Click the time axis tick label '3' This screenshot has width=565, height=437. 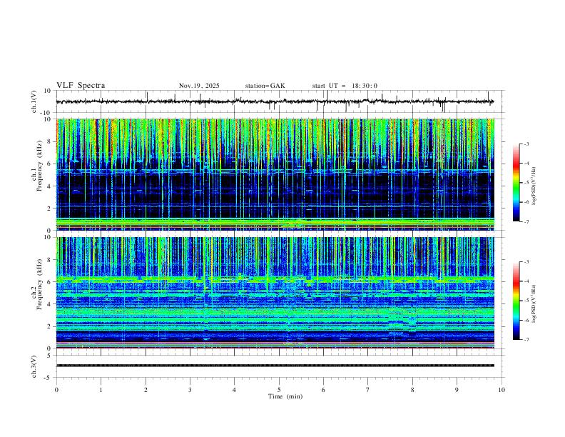coord(190,390)
